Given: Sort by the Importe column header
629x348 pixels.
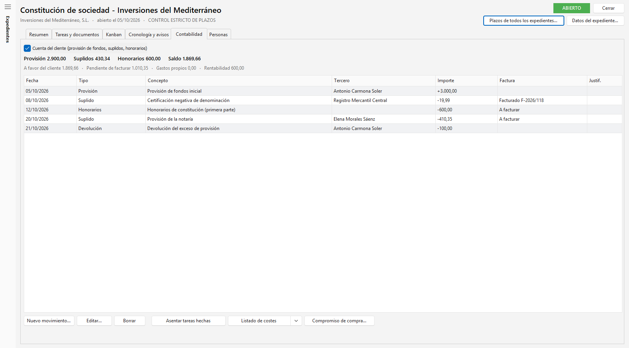Looking at the screenshot, I should pos(466,81).
